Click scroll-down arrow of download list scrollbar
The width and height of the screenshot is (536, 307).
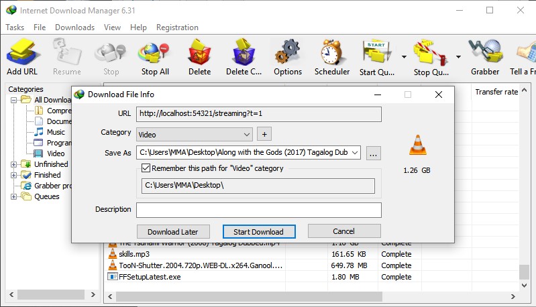pyautogui.click(x=524, y=285)
